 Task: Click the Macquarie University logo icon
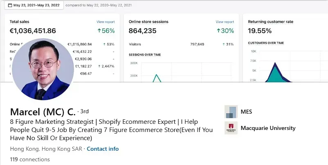coord(231,128)
